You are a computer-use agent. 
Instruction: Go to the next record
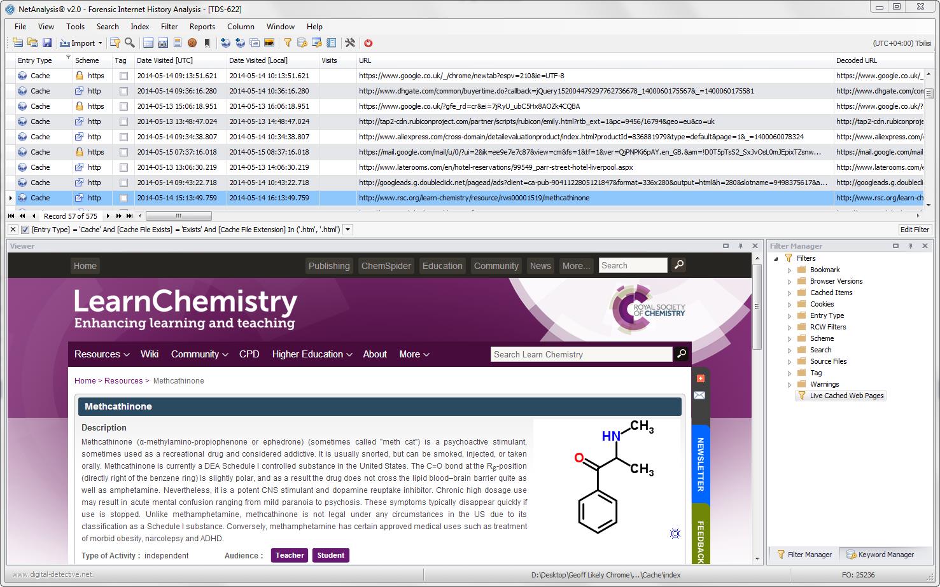[108, 216]
